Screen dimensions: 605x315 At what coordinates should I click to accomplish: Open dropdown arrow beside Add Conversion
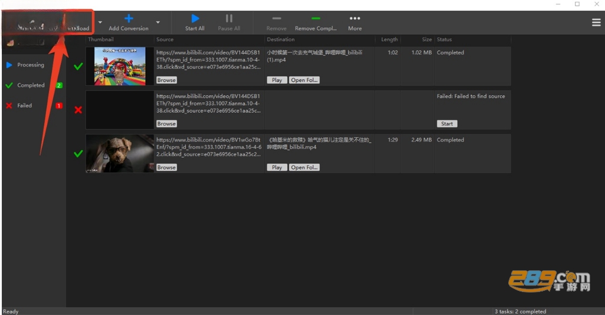pos(158,22)
